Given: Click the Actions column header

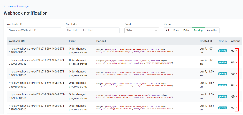Looking at the screenshot, I should click(x=236, y=41).
